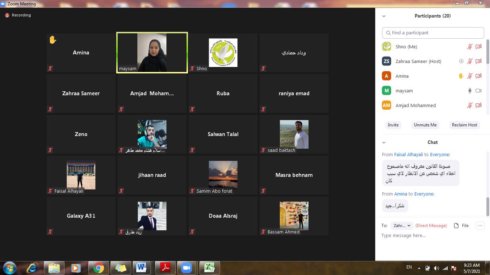This screenshot has height=275, width=490.
Task: Toggle Amjad Mohammed's muted microphone icon
Action: (x=470, y=106)
